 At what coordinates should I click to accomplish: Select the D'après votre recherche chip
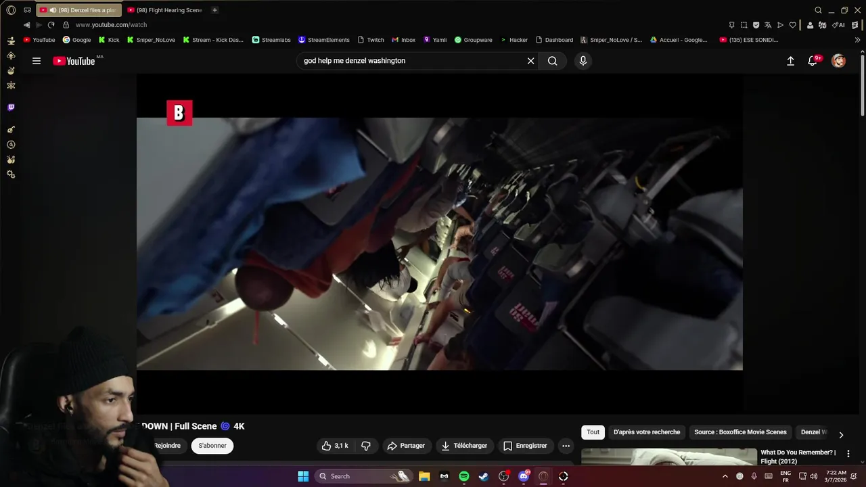(647, 432)
